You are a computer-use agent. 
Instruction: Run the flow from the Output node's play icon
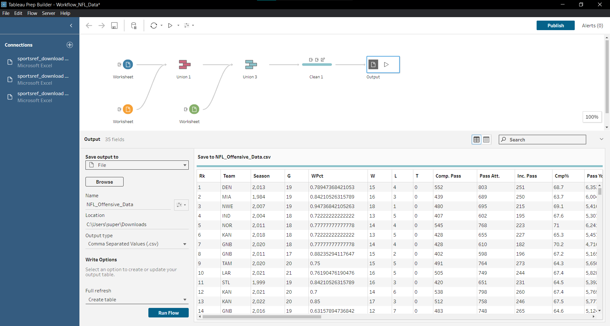386,64
